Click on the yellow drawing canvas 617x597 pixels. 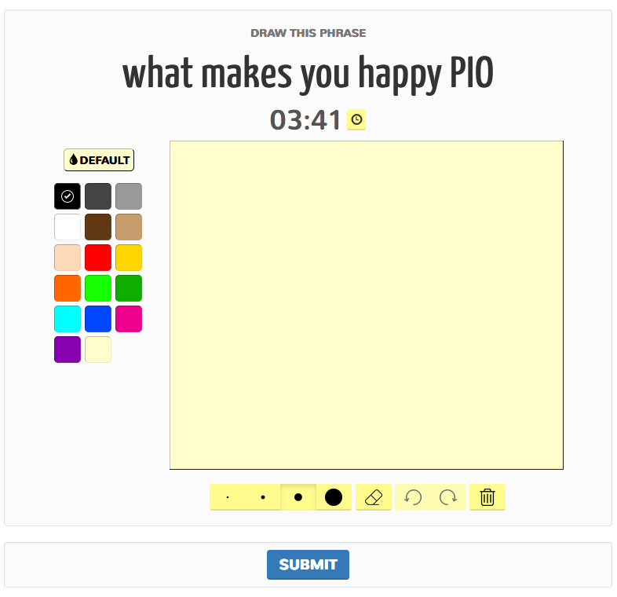[x=367, y=306]
